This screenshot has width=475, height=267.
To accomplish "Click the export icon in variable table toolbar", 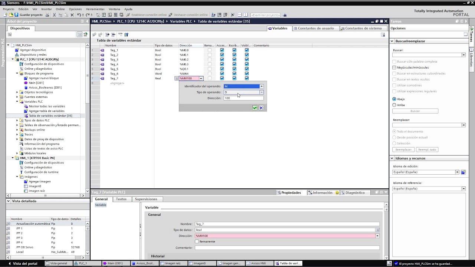I will (x=107, y=34).
